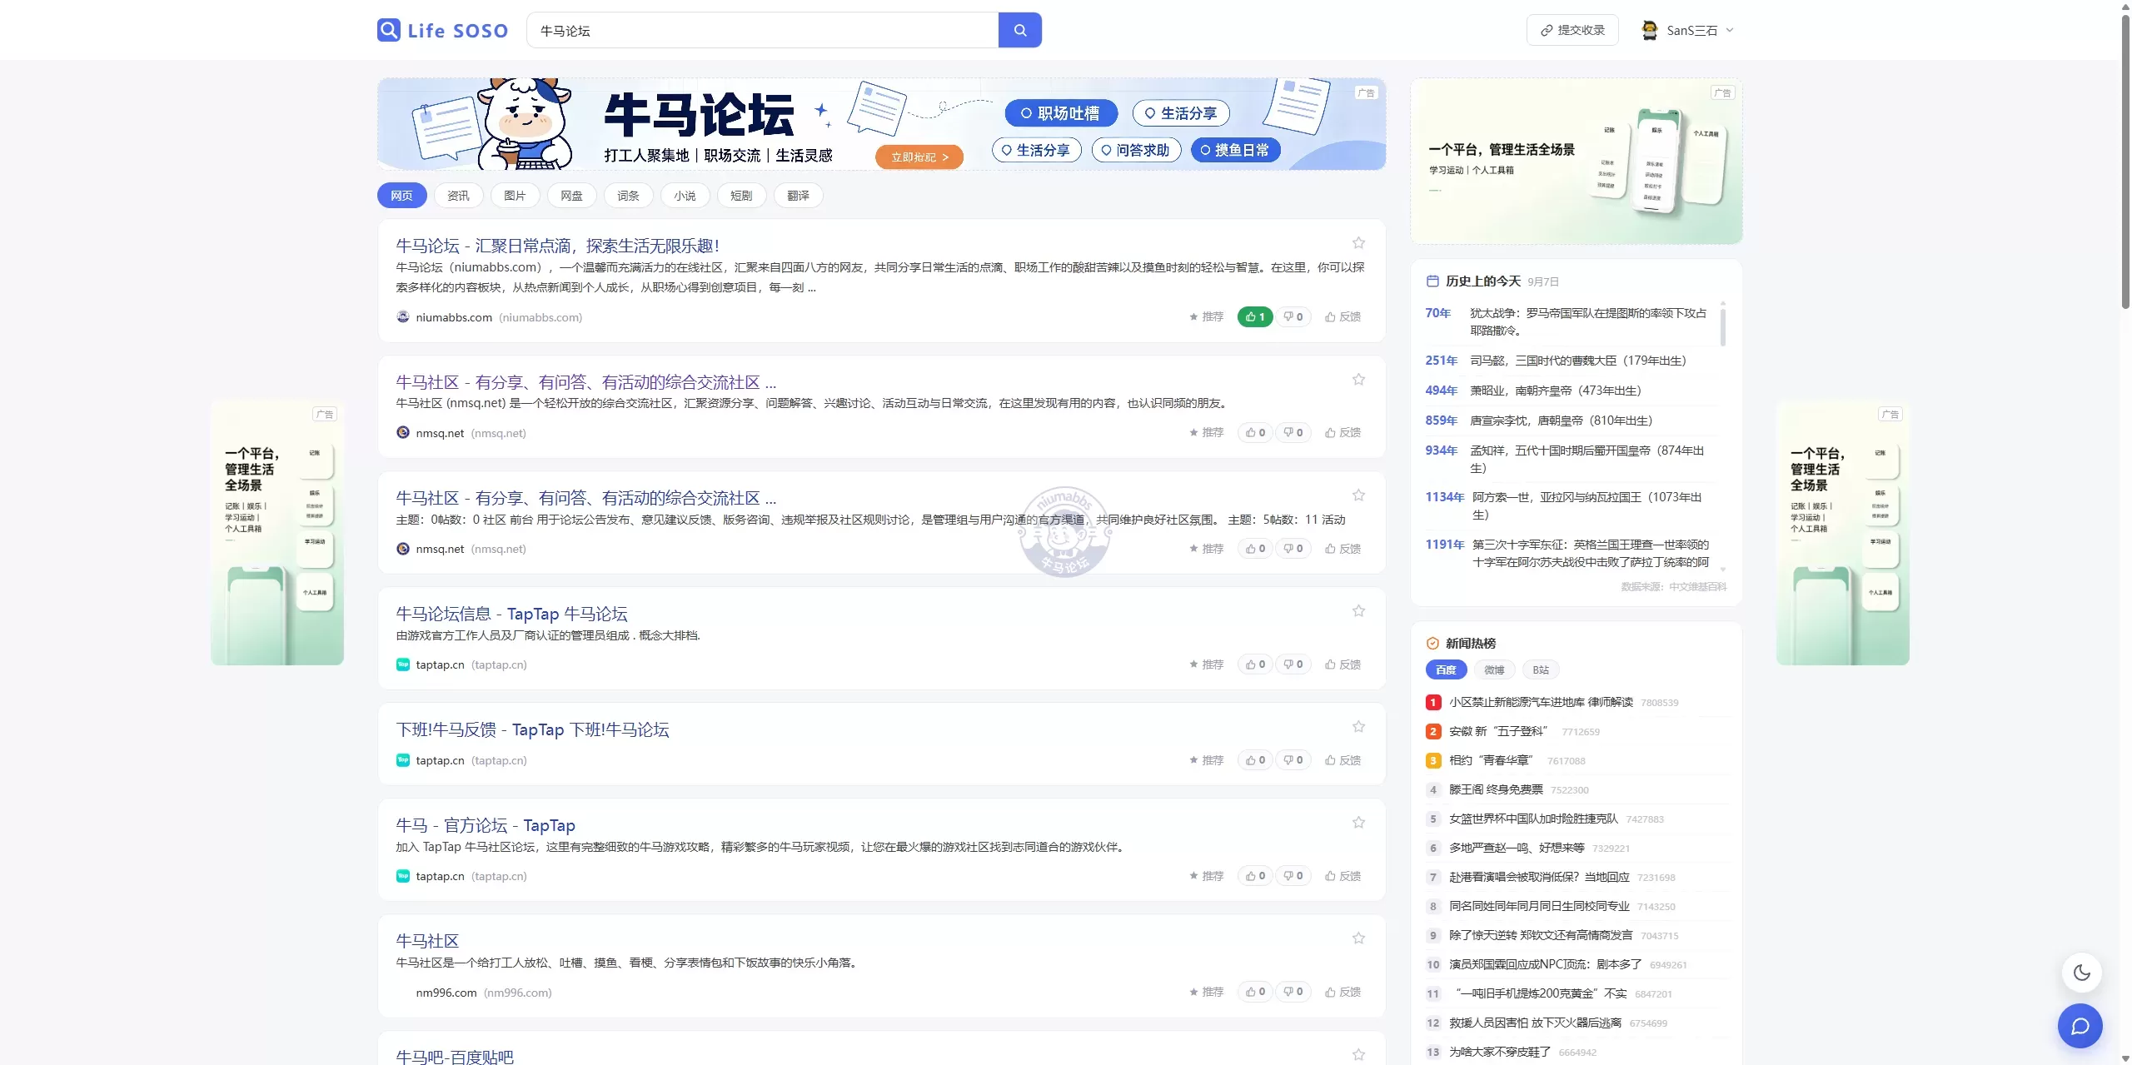Click the 提交收录 button

[x=1572, y=30]
